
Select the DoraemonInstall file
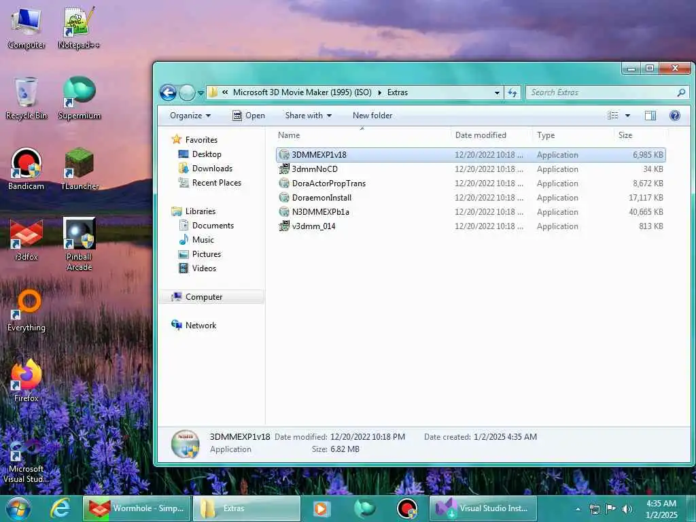[471, 198]
